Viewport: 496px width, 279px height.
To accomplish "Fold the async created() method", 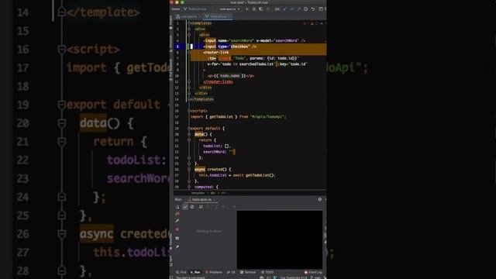I will pyautogui.click(x=189, y=170).
